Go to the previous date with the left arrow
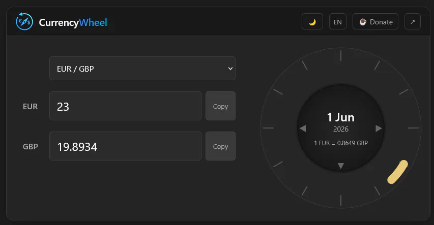This screenshot has width=434, height=225. tap(303, 128)
